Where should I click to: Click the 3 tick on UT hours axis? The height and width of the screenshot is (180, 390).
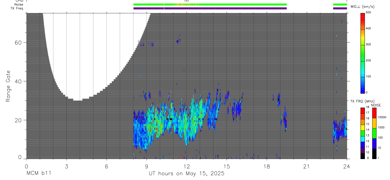pyautogui.click(x=66, y=166)
